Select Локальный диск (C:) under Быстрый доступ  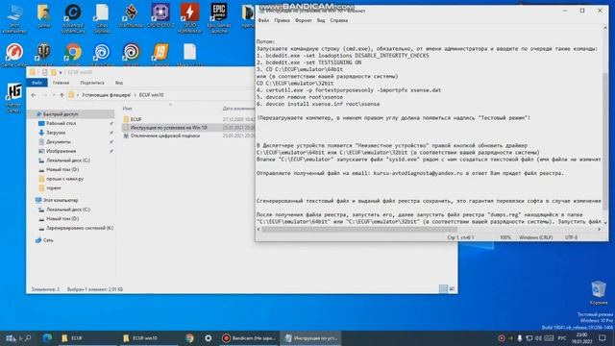point(68,161)
